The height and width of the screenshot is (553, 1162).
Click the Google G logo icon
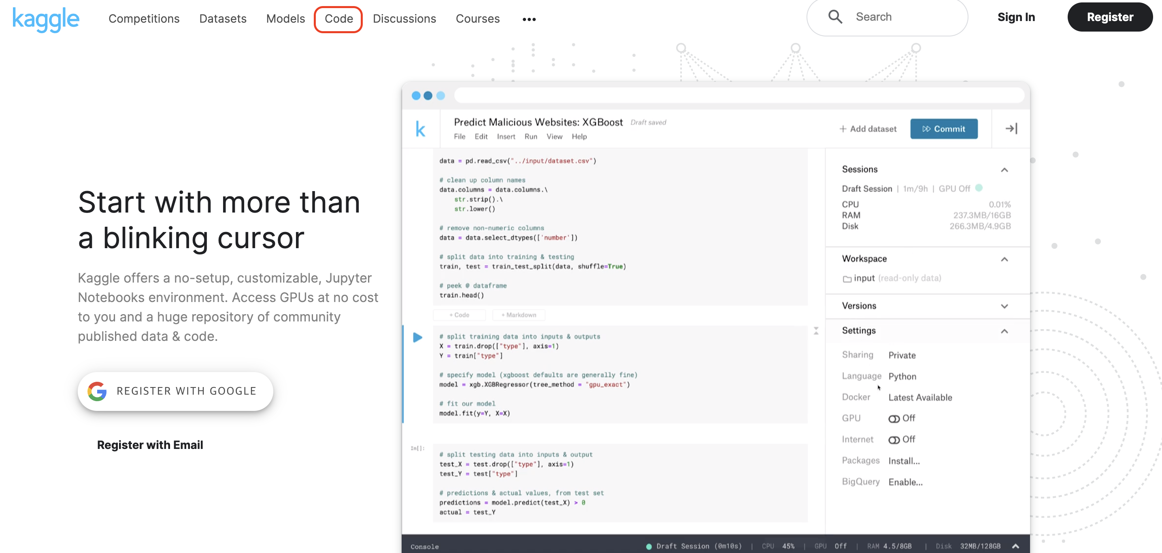[x=97, y=391]
